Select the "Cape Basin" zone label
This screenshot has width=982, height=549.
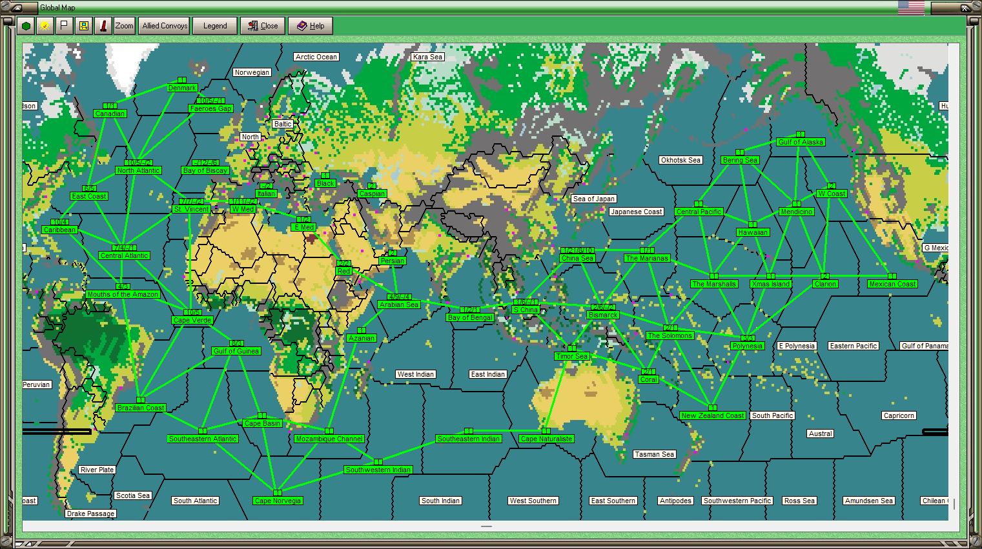tap(262, 423)
